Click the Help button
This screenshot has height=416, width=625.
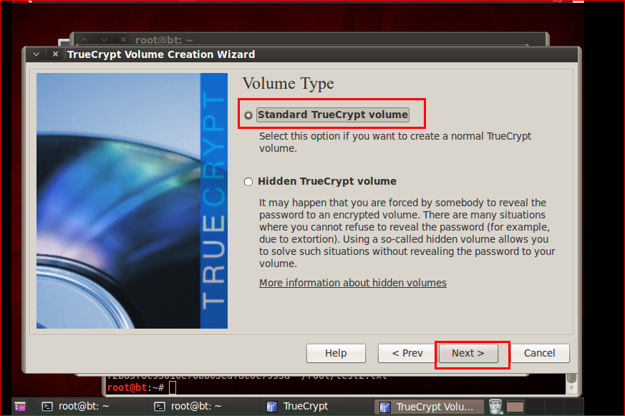[x=336, y=353]
